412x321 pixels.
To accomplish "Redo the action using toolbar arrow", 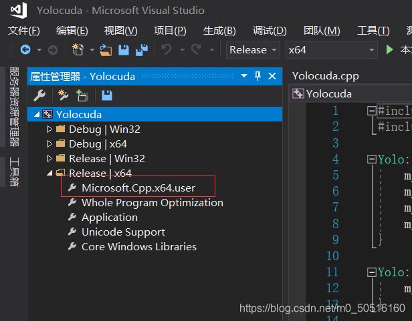I will [196, 49].
